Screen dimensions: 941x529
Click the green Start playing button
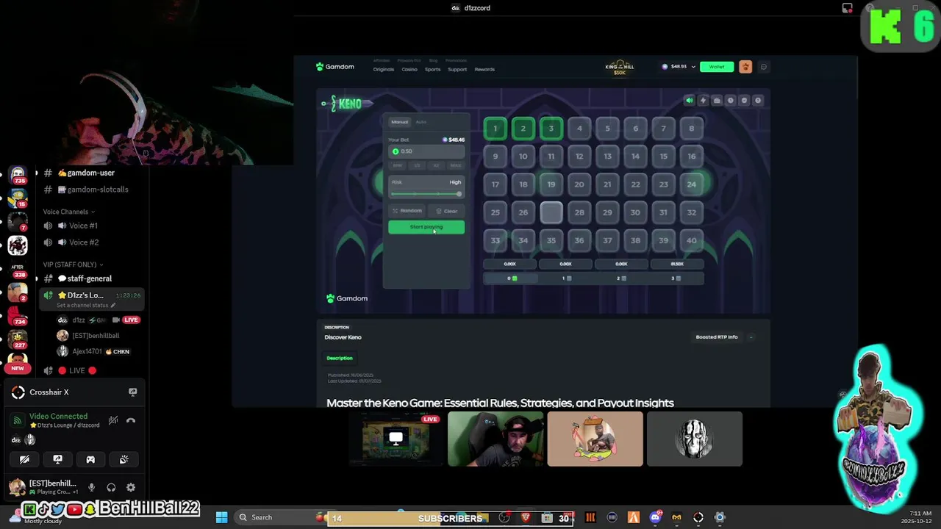(x=426, y=227)
